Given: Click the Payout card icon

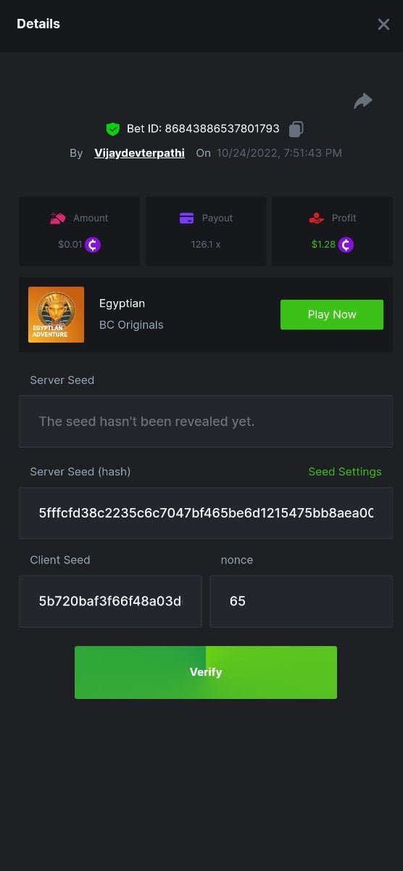Looking at the screenshot, I should coord(186,218).
